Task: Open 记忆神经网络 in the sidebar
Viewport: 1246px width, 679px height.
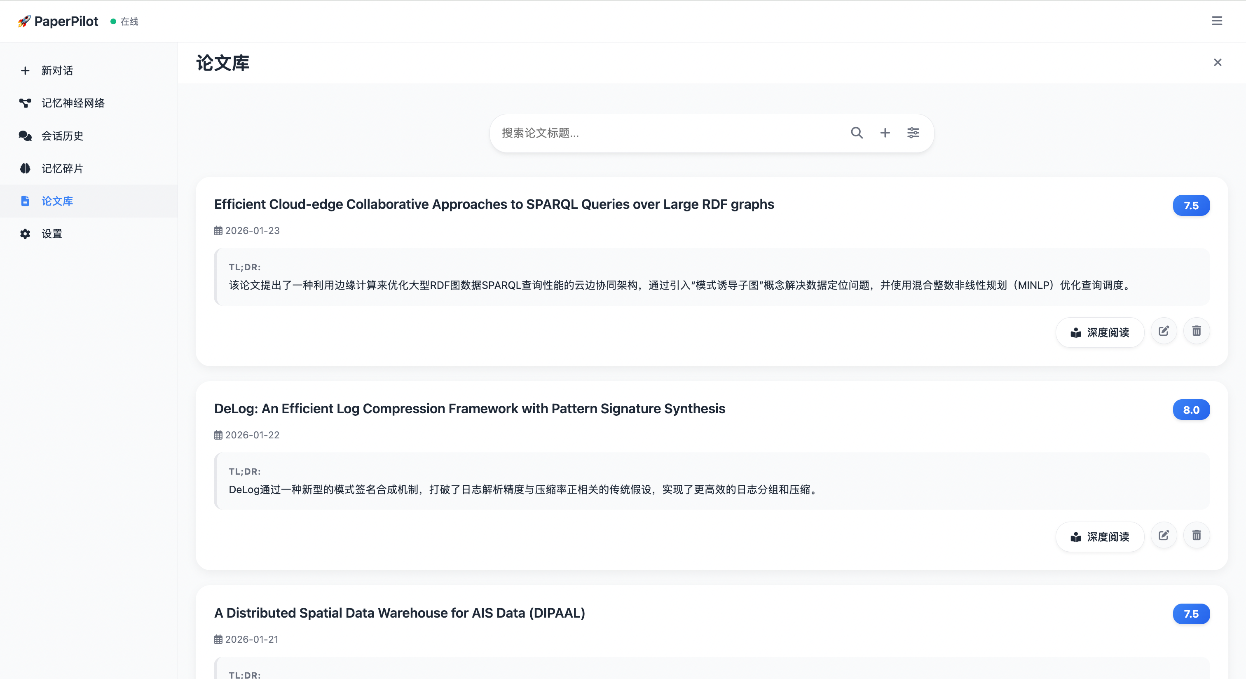Action: (89, 103)
